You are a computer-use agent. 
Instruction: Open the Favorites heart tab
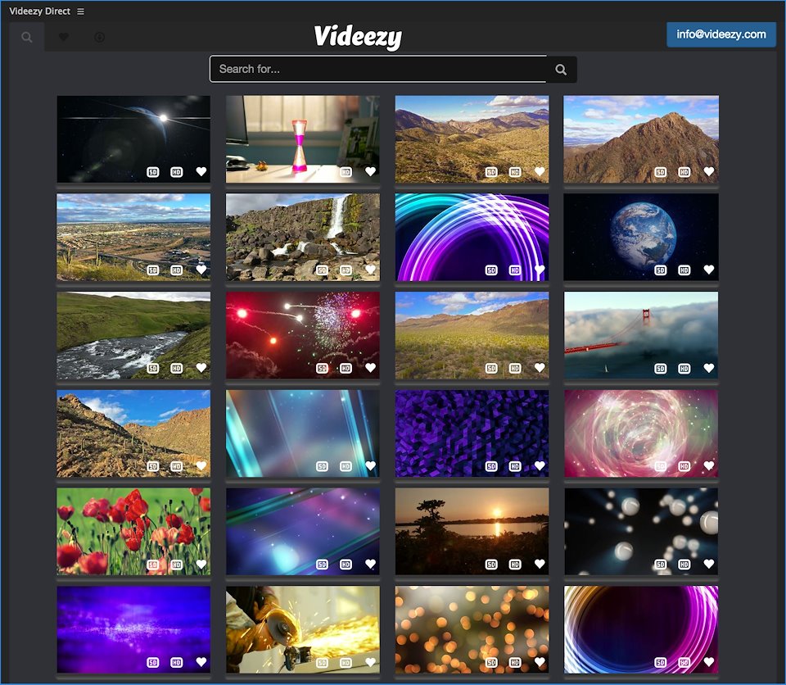(64, 37)
